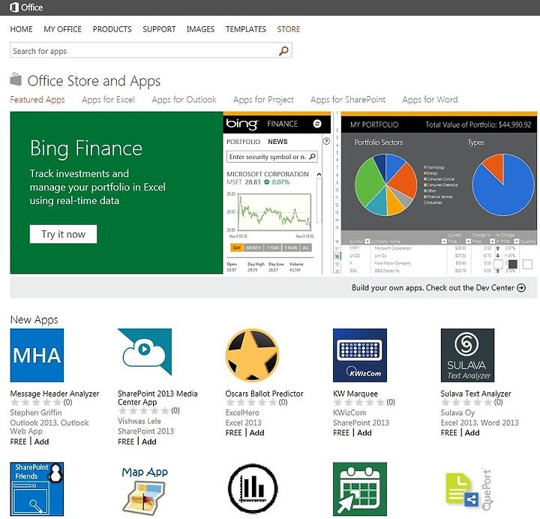Click the security symbol search icon

[x=312, y=157]
